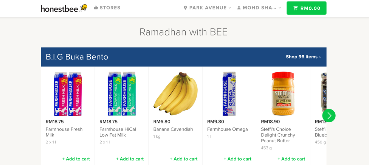
Task: Select the Steffi's peanut butter jar image
Action: [283, 93]
